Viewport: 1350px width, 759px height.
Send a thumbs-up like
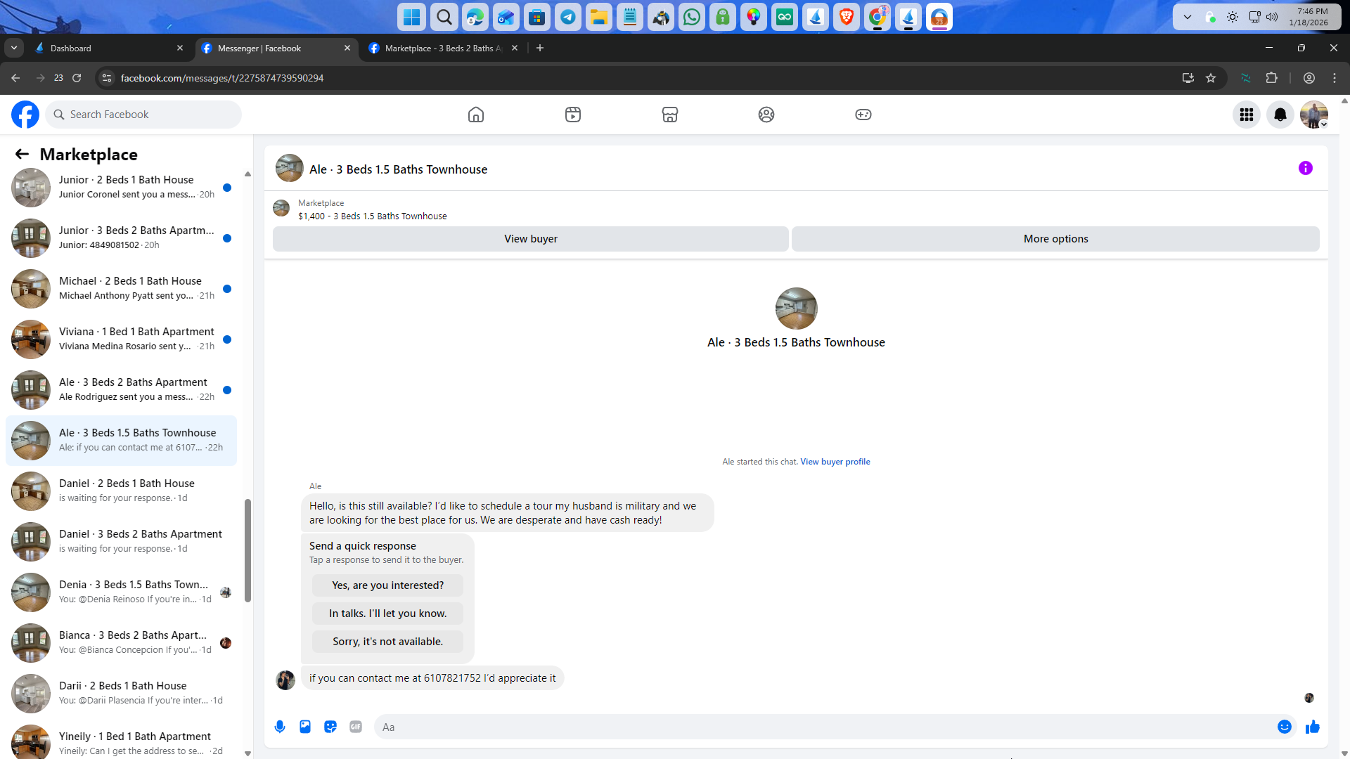point(1312,727)
